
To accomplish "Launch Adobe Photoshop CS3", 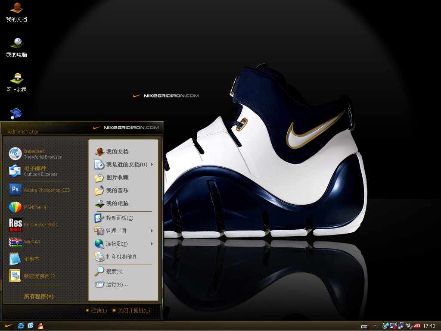I will pyautogui.click(x=39, y=190).
